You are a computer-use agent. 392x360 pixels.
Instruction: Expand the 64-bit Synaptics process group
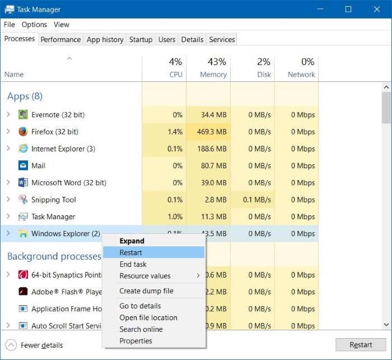point(8,275)
